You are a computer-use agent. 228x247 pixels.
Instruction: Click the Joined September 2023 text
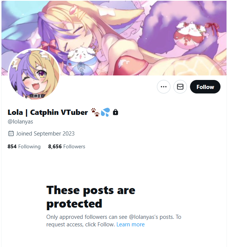(x=45, y=134)
